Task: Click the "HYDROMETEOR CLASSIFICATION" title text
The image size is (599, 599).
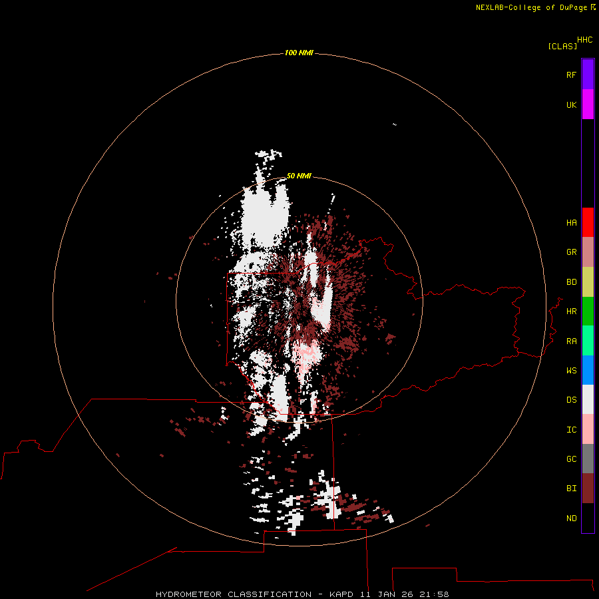Action: (x=234, y=594)
